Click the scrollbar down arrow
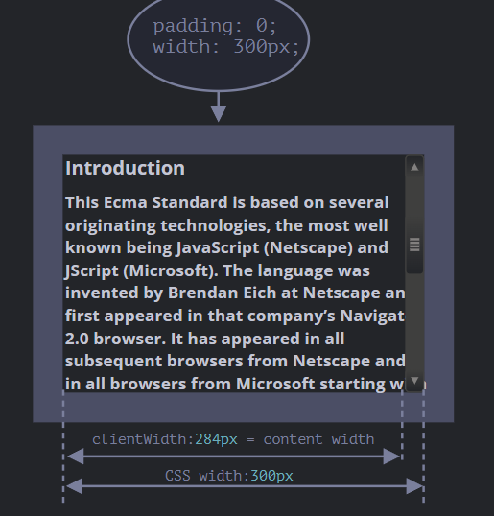Viewport: 494px width, 516px height. click(414, 381)
